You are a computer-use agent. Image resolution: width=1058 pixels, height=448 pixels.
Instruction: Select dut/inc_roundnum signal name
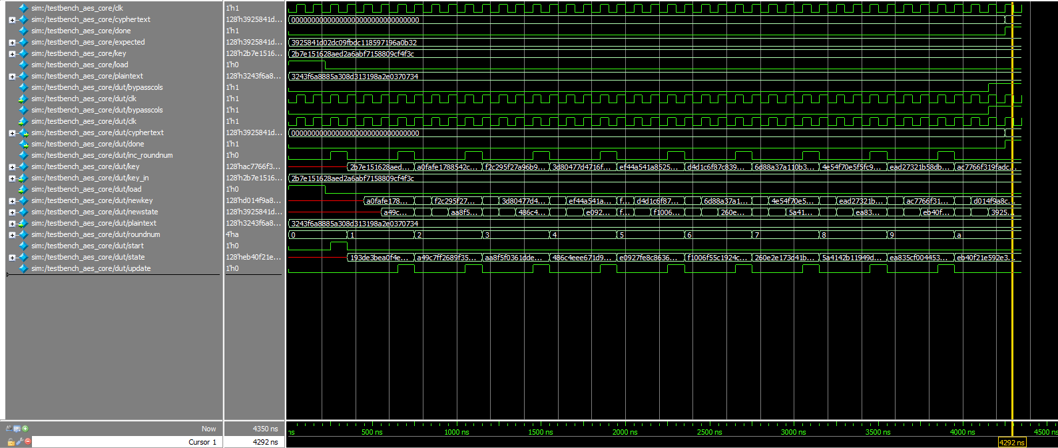[x=101, y=155]
